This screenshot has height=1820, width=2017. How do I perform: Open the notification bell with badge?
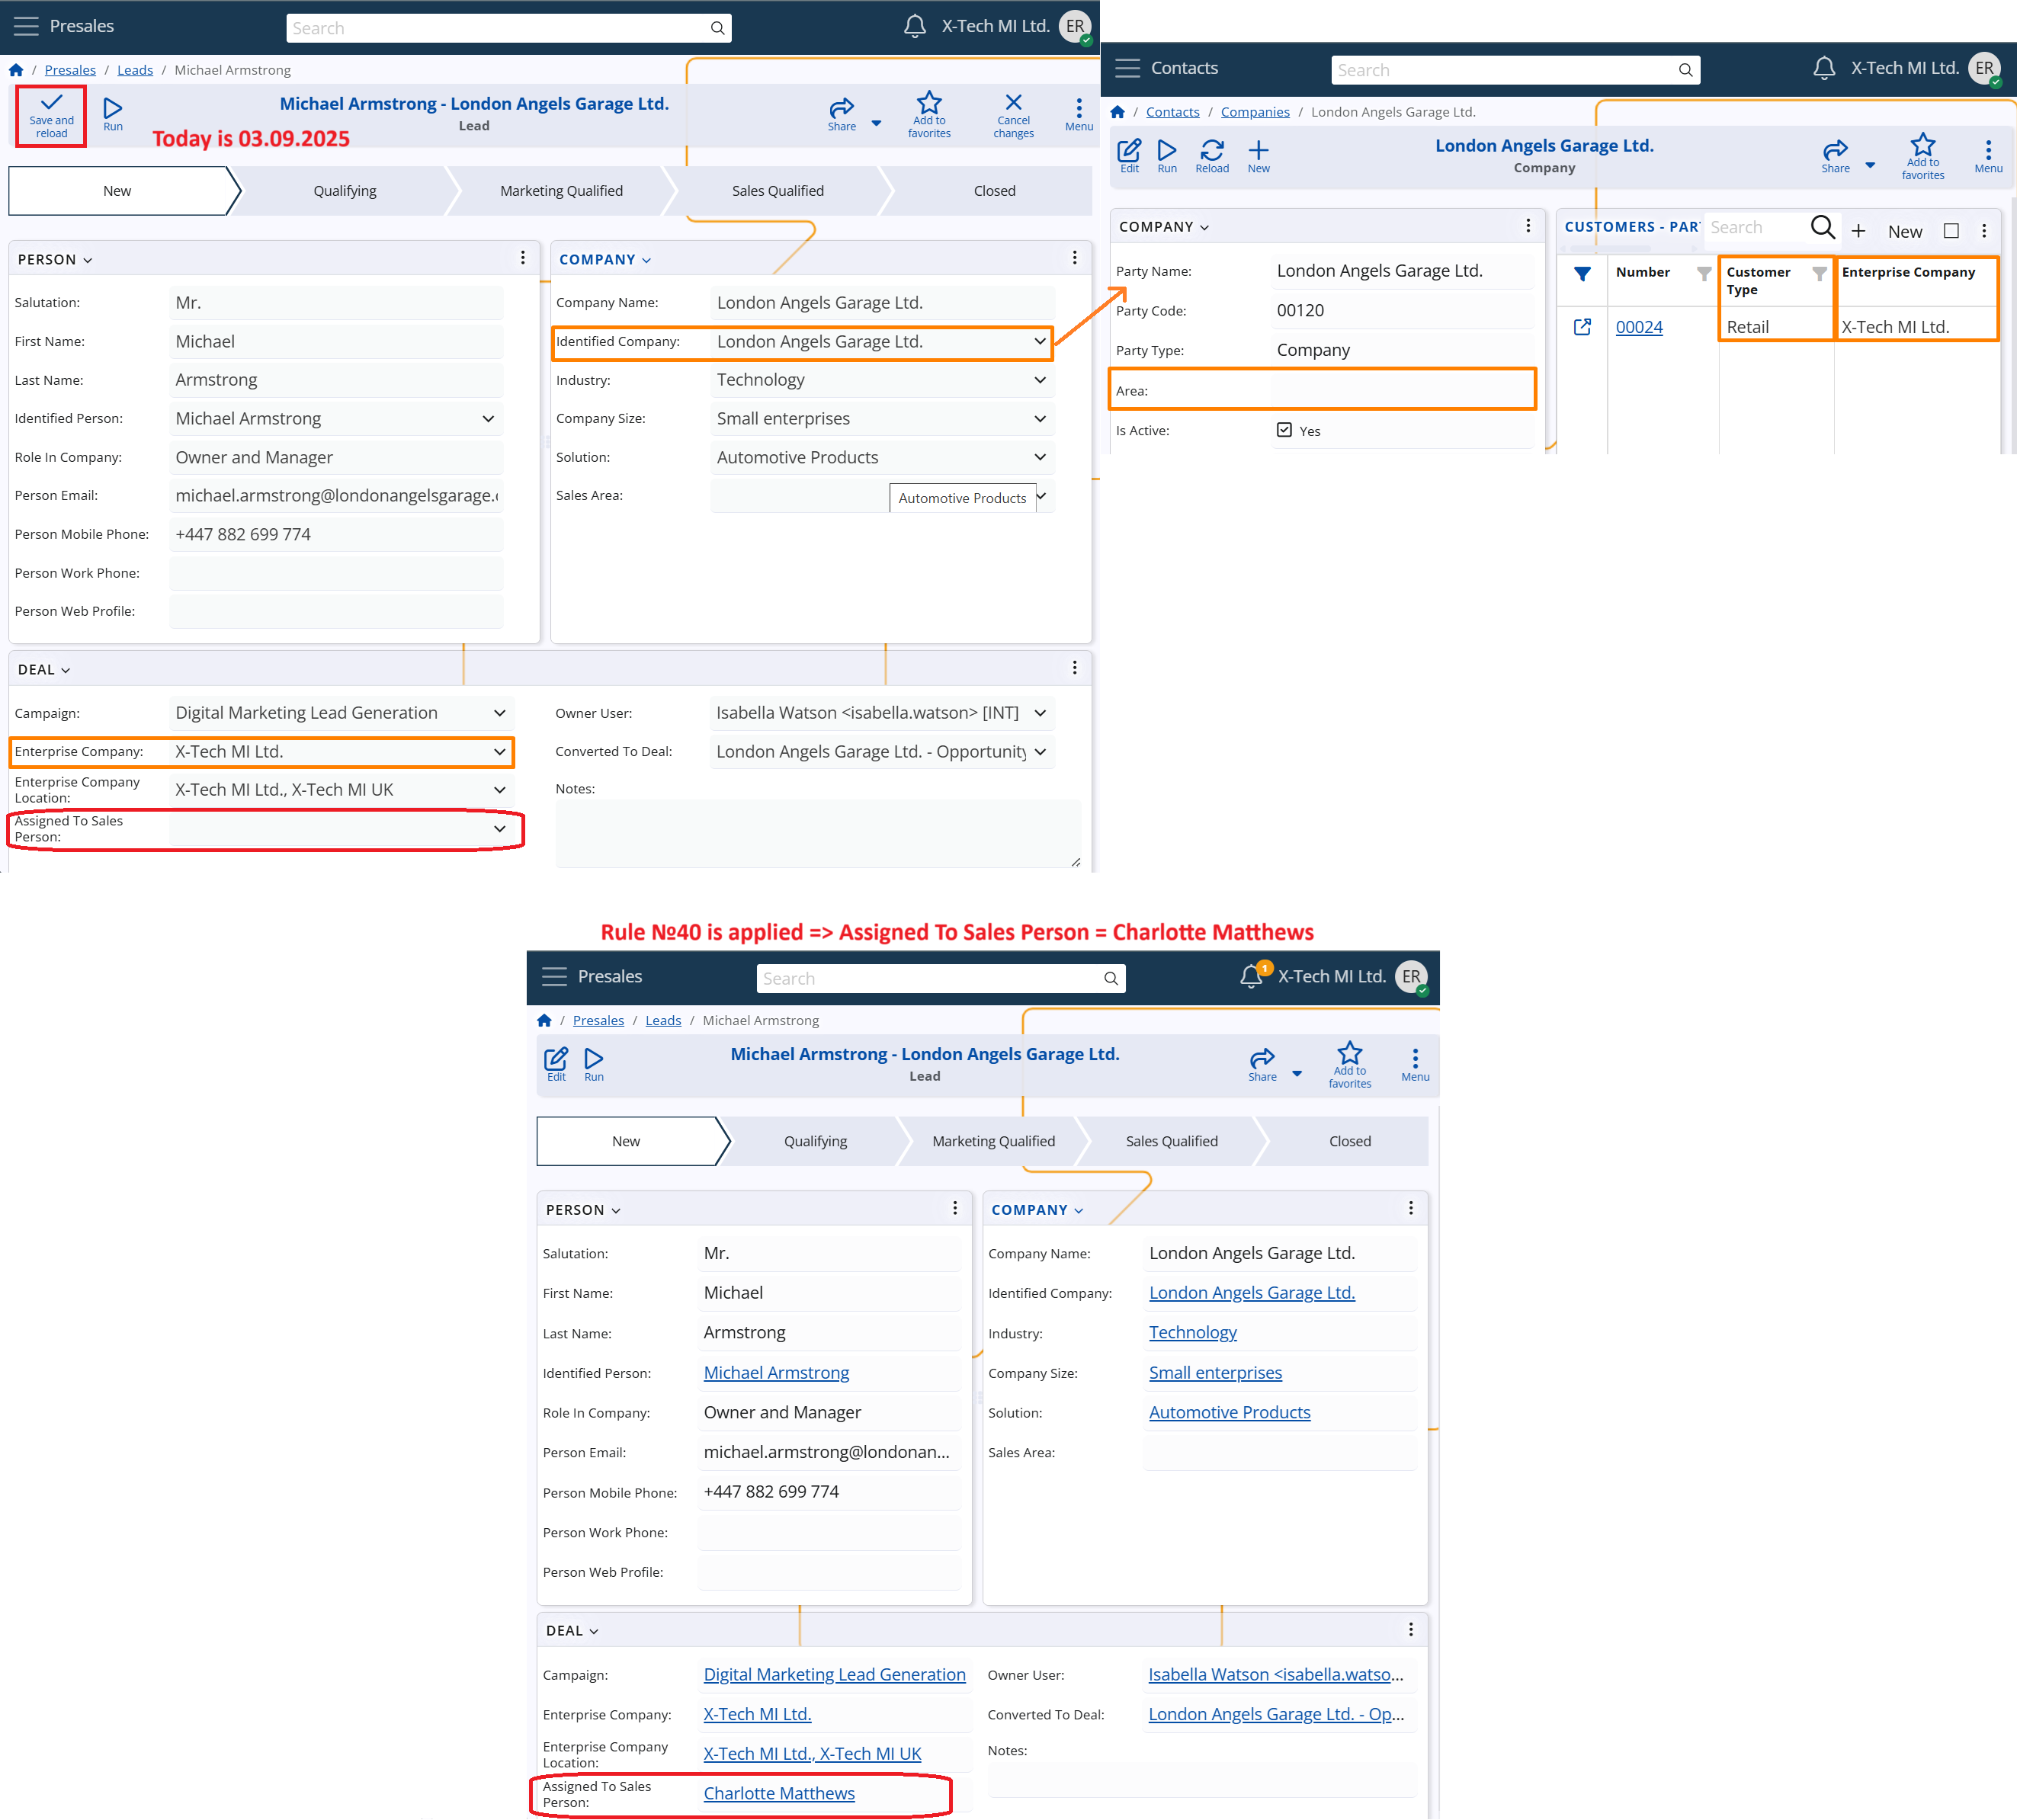click(x=1251, y=976)
